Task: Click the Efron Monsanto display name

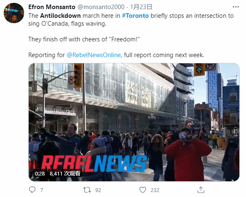Action: [x=52, y=7]
